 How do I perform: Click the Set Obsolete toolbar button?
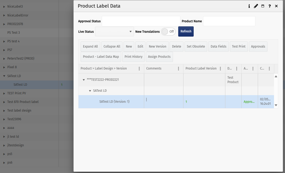[196, 47]
